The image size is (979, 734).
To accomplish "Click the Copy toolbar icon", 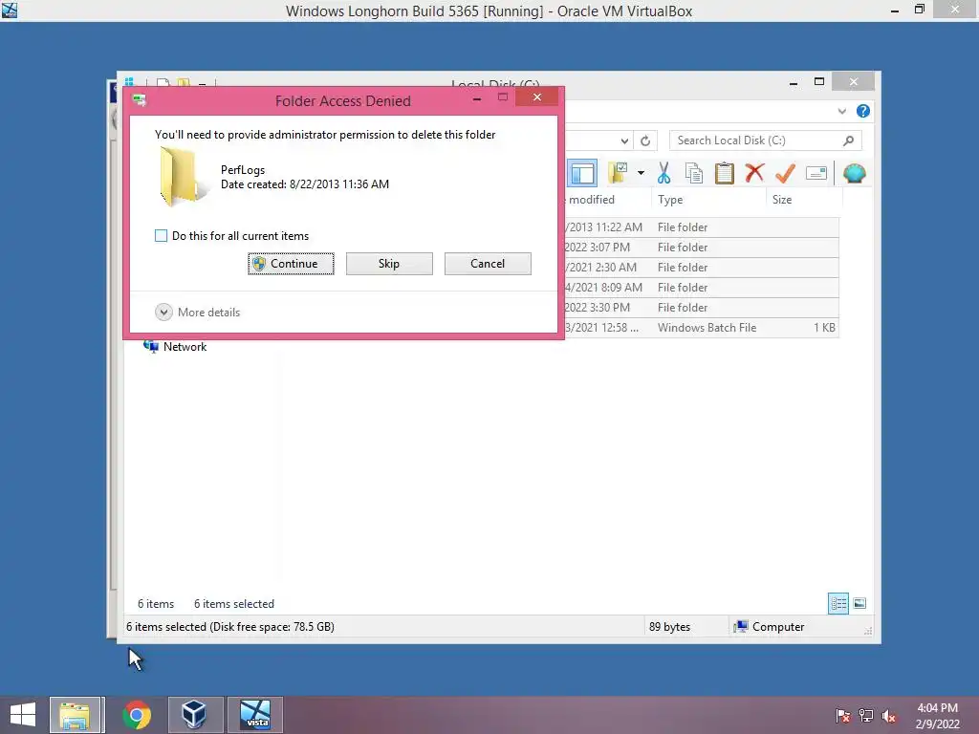I will tap(694, 174).
